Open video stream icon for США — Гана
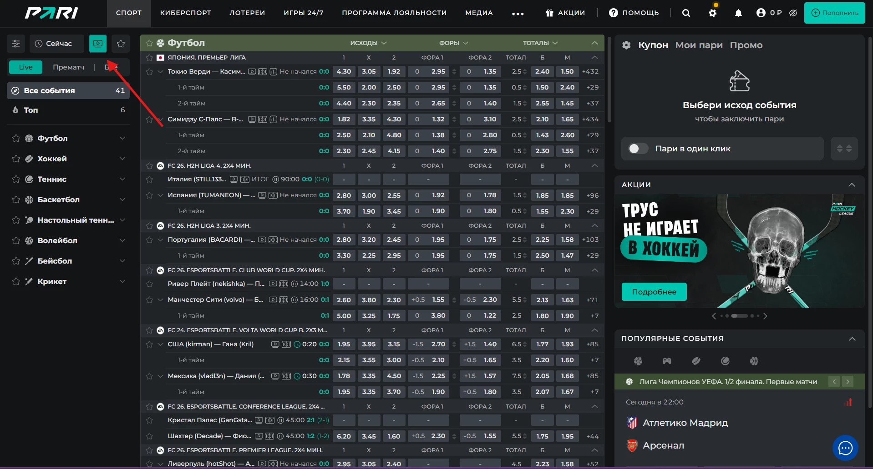 [275, 344]
